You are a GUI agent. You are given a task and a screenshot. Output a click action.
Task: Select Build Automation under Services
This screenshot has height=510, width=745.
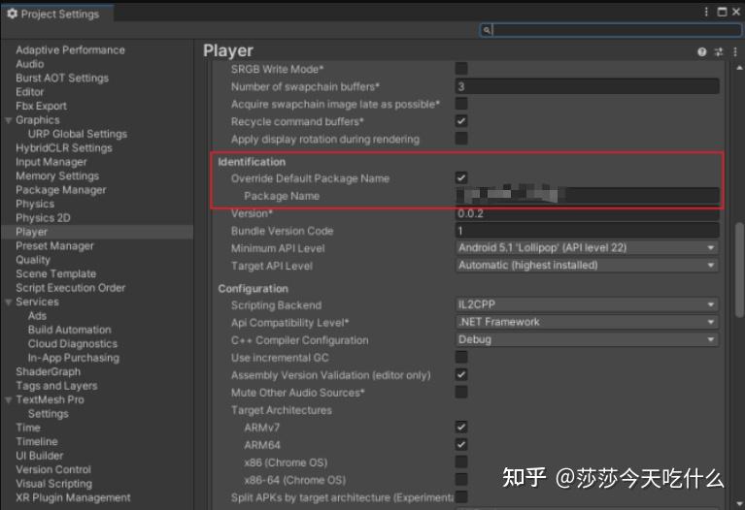click(69, 330)
